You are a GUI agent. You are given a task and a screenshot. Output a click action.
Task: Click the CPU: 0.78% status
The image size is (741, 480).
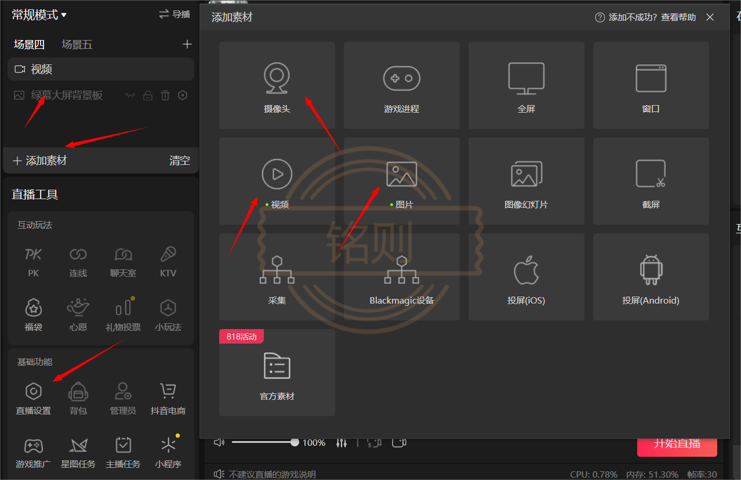coord(594,474)
